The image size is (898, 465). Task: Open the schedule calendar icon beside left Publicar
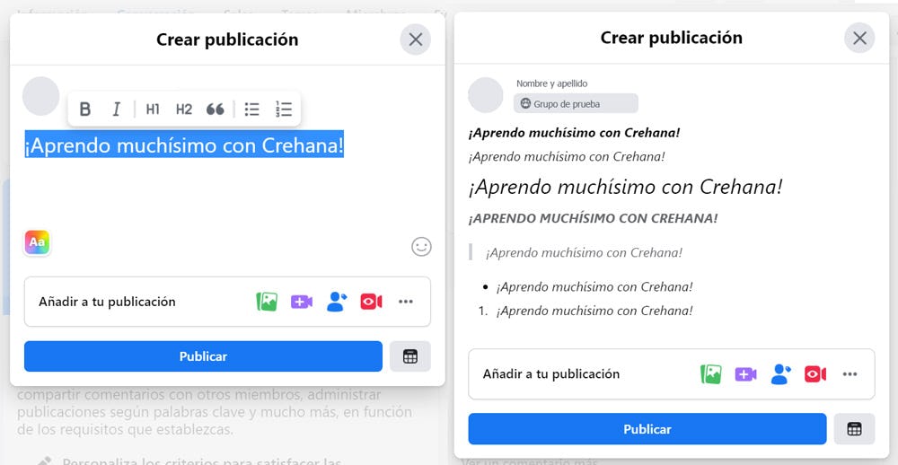(410, 356)
